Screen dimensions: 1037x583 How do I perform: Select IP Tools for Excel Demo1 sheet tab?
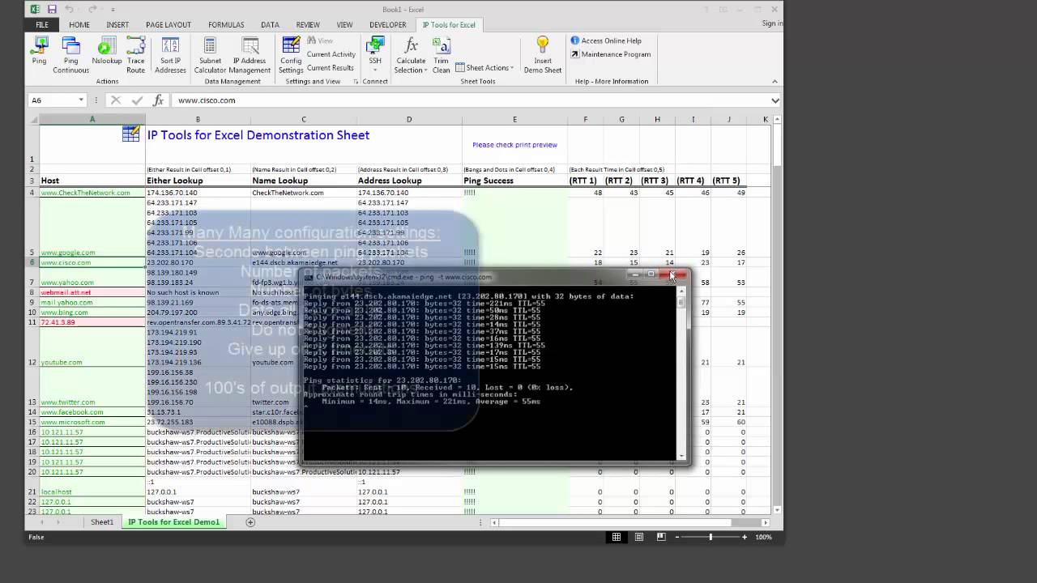click(173, 522)
